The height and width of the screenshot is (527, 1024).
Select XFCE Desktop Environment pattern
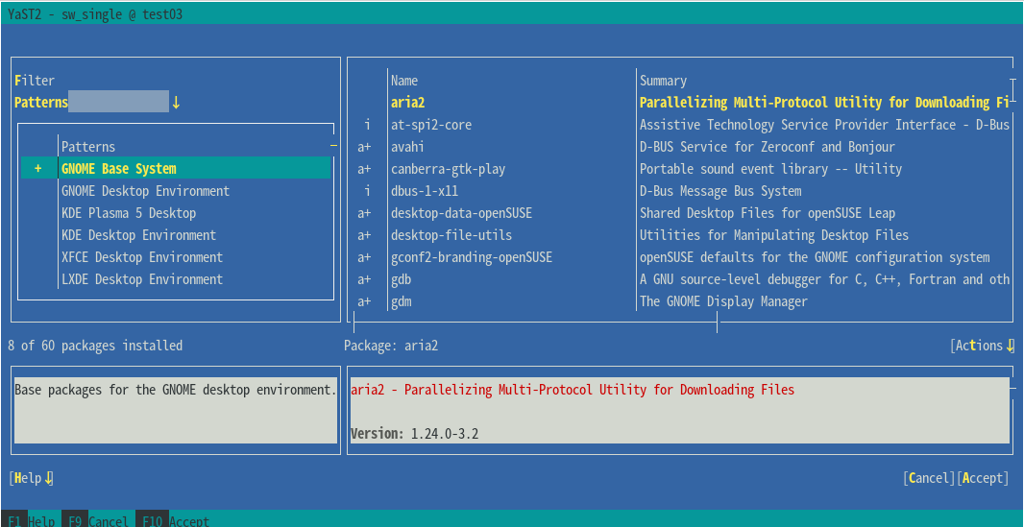pos(142,257)
